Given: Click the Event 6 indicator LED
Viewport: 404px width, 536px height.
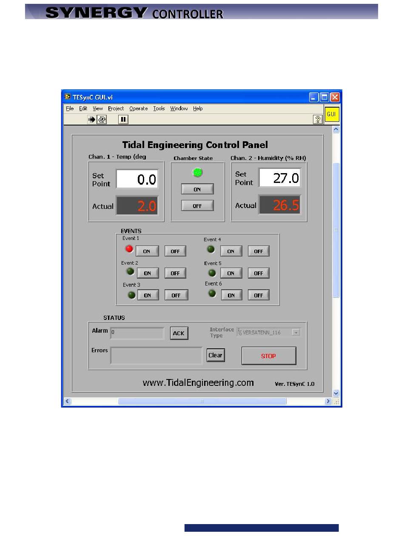Looking at the screenshot, I should click(x=212, y=293).
